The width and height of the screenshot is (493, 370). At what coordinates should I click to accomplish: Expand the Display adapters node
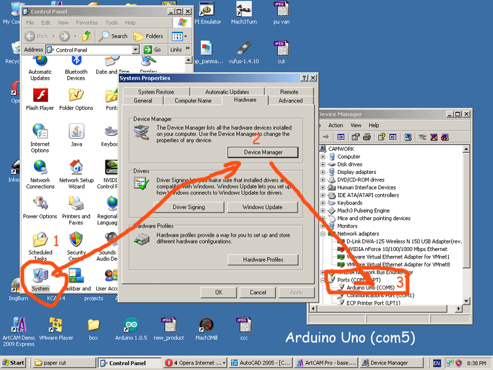click(322, 172)
